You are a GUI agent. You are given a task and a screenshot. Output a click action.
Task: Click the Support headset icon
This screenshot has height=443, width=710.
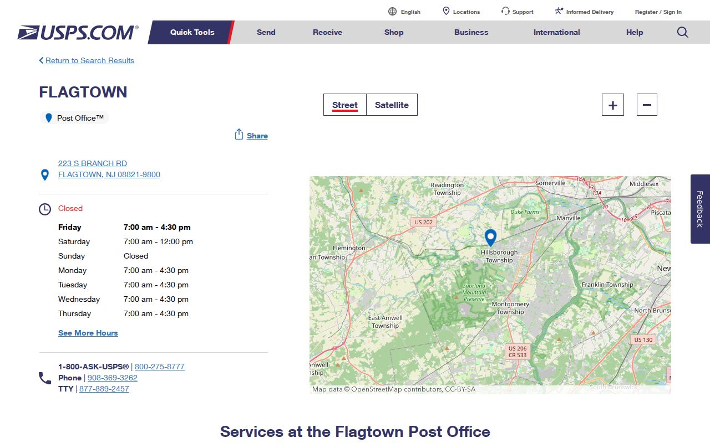[505, 11]
